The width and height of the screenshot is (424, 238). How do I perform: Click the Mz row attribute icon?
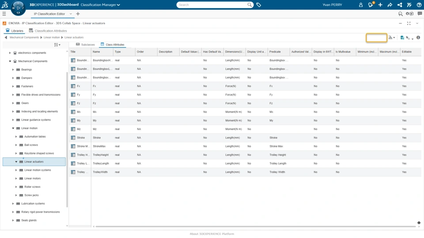click(73, 129)
